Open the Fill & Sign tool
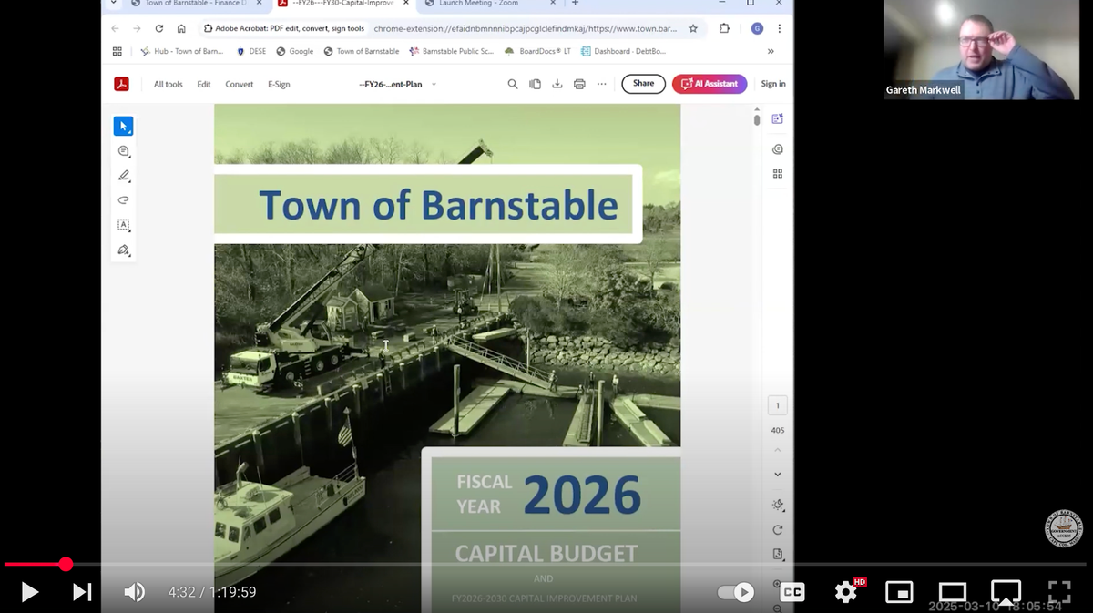The height and width of the screenshot is (613, 1093). point(124,250)
